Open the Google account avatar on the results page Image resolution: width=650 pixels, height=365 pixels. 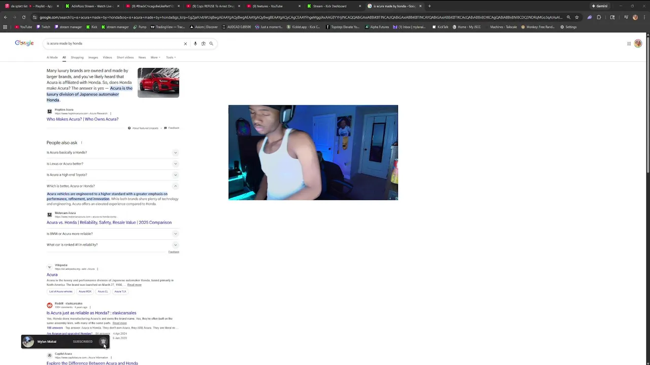click(638, 44)
